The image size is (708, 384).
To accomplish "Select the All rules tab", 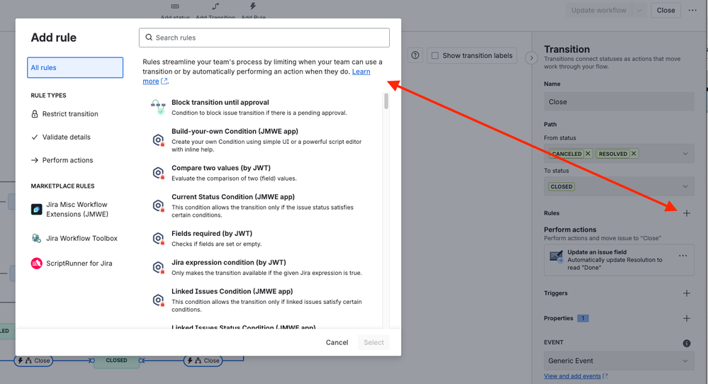I will point(75,68).
